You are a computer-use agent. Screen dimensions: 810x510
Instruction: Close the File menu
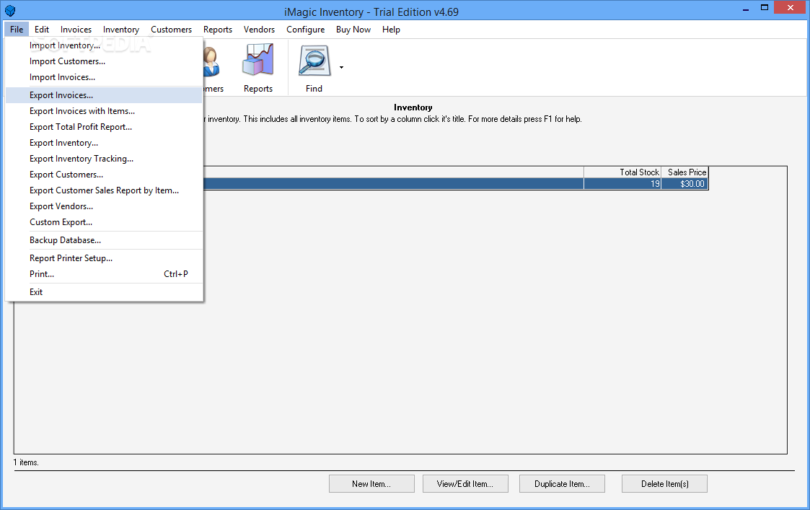point(17,30)
